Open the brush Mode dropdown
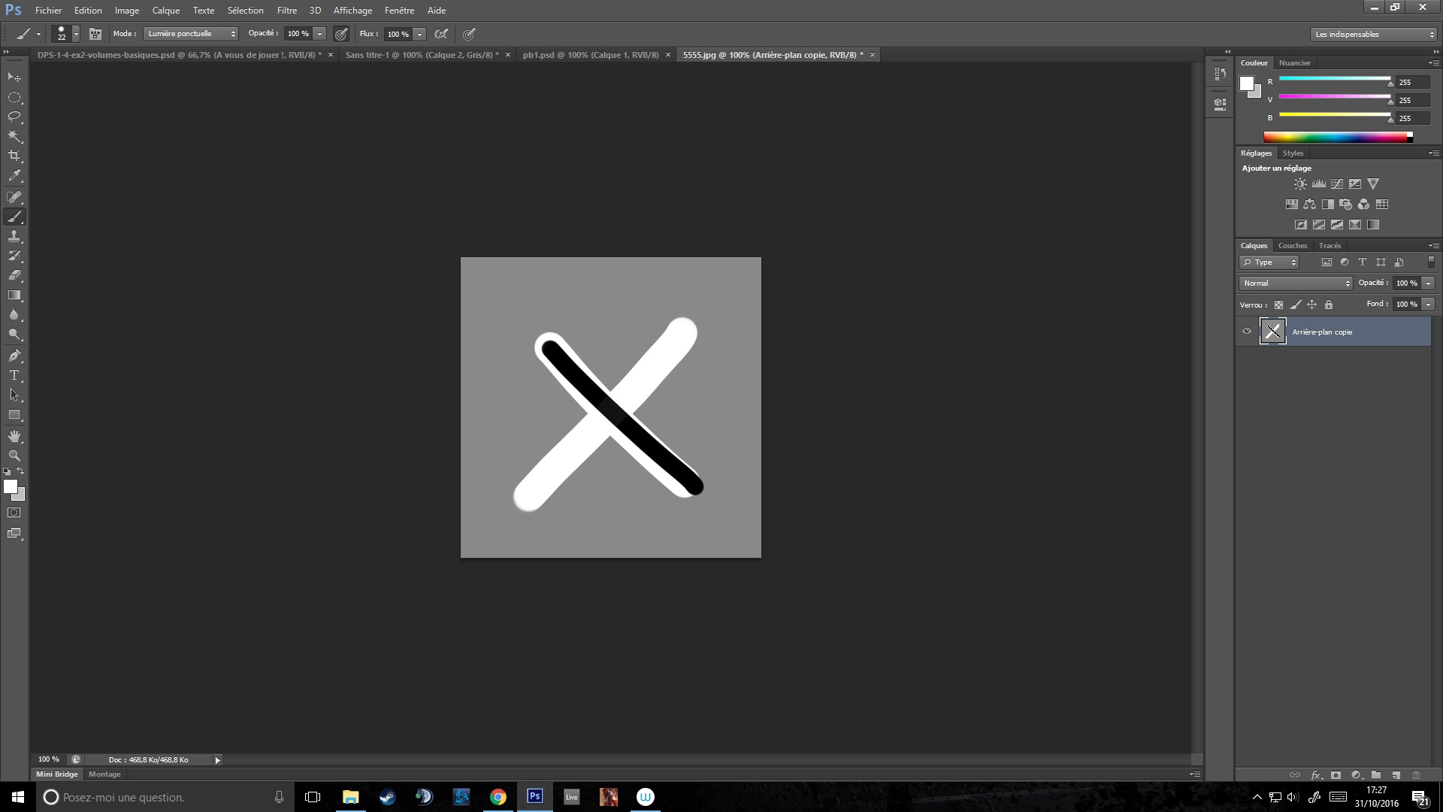 pyautogui.click(x=191, y=34)
